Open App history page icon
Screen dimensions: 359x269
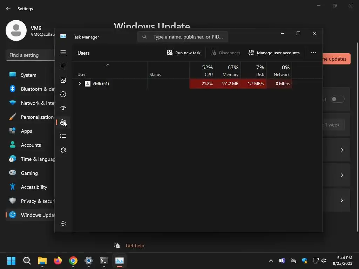click(x=63, y=94)
